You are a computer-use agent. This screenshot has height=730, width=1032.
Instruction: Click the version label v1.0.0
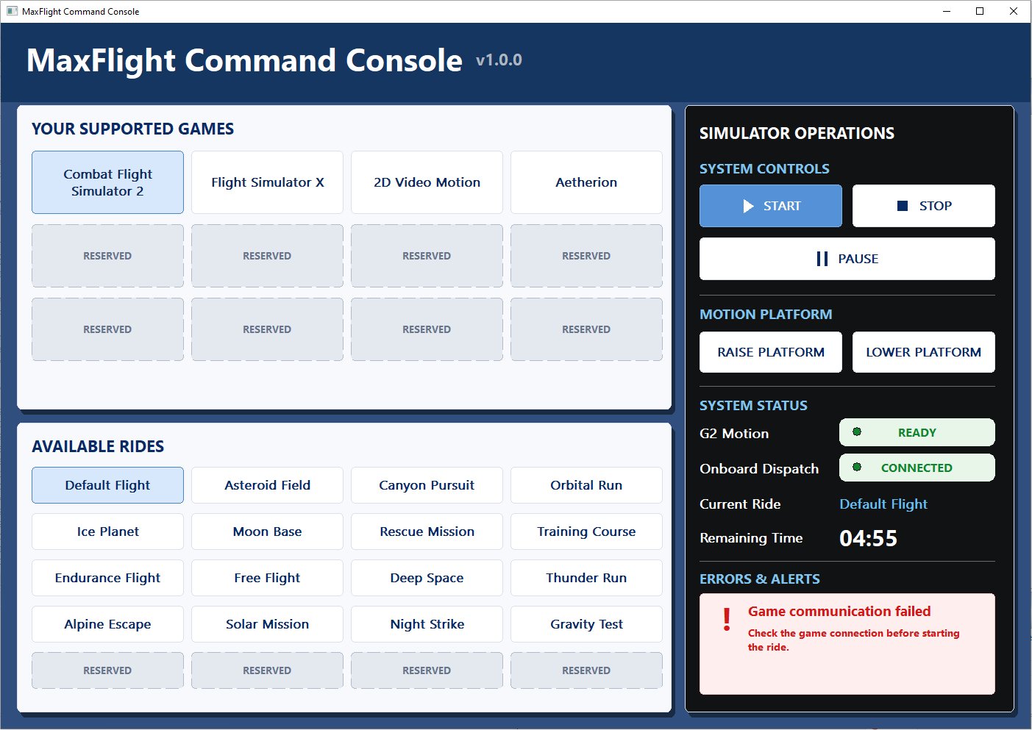click(x=499, y=60)
